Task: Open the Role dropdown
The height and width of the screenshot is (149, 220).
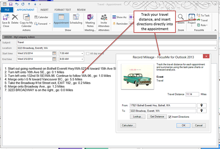Action: tap(202, 25)
